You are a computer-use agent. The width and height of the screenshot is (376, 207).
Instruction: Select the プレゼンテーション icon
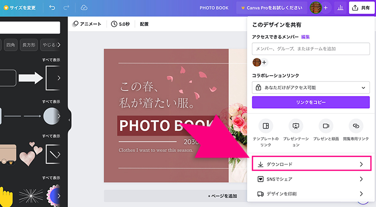[x=296, y=126]
